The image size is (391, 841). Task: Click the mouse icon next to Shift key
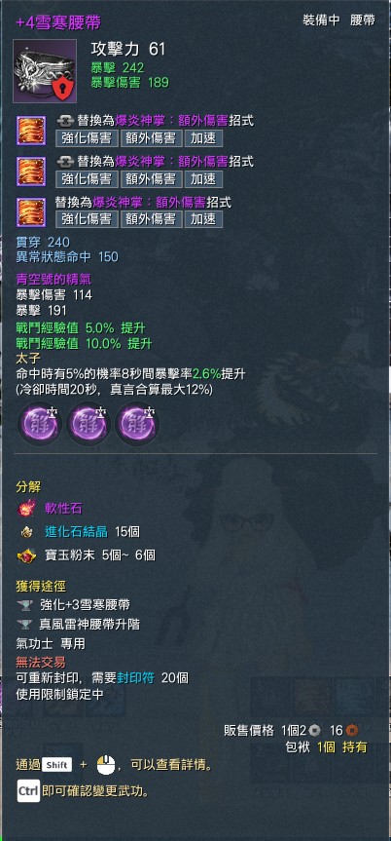pos(106,765)
